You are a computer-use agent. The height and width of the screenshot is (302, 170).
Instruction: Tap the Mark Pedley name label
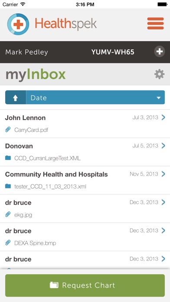[27, 52]
